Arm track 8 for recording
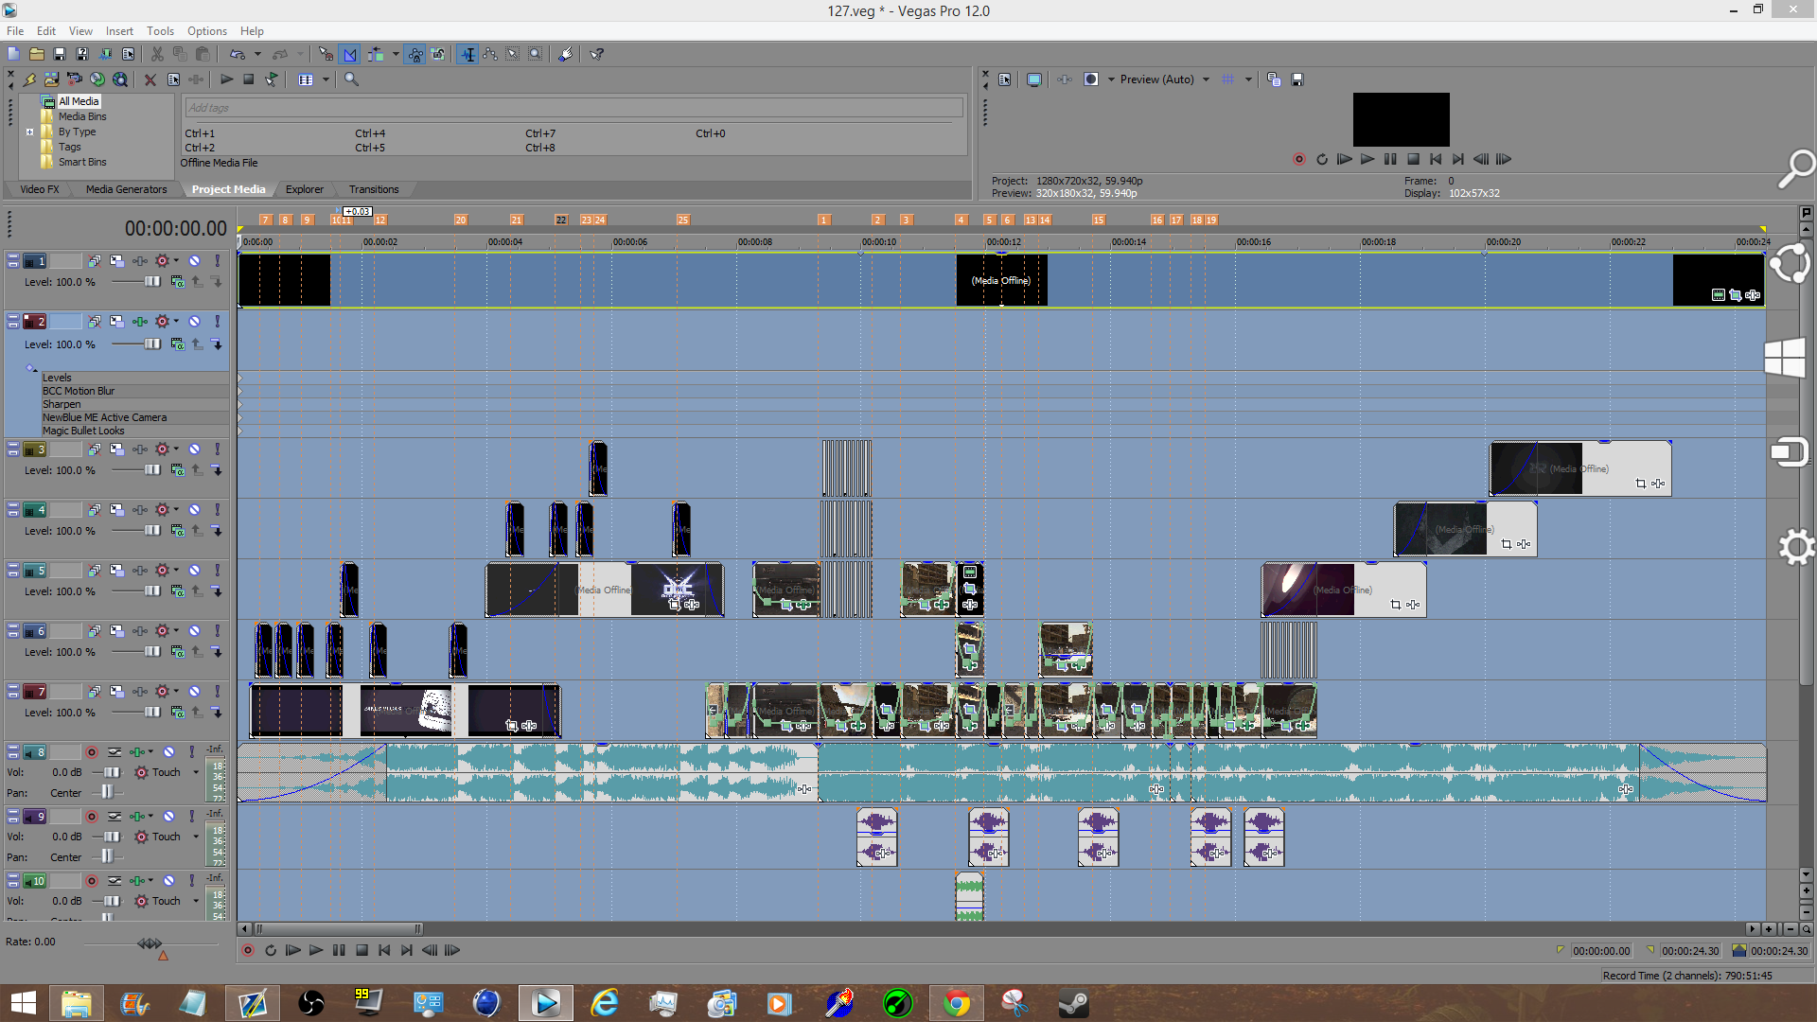1817x1022 pixels. pyautogui.click(x=92, y=752)
